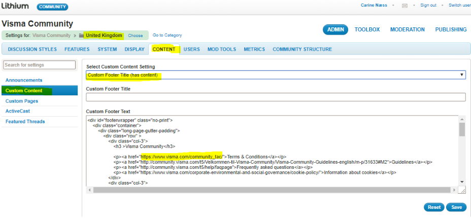Switch to COMMUNITY STRUCTURE tab

pyautogui.click(x=302, y=49)
